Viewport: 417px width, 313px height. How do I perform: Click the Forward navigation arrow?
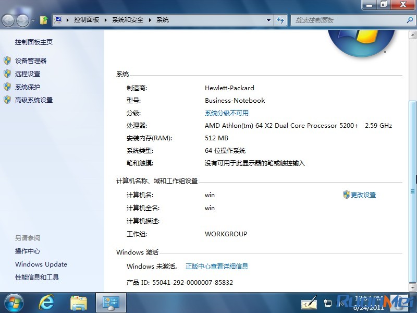point(23,20)
